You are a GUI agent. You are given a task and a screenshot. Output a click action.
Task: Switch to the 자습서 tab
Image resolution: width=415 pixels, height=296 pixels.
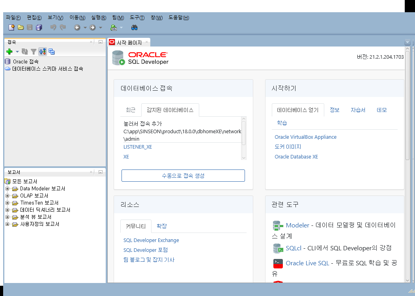coord(358,110)
